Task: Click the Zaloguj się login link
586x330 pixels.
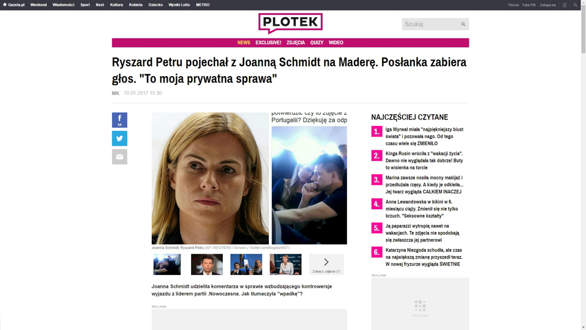Action: [x=547, y=5]
